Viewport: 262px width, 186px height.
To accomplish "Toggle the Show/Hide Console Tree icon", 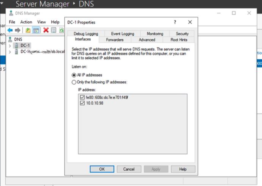I will click(x=36, y=30).
